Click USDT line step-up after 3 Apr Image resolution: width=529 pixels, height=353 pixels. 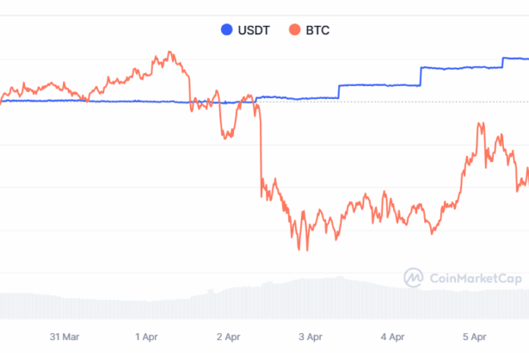pos(340,90)
